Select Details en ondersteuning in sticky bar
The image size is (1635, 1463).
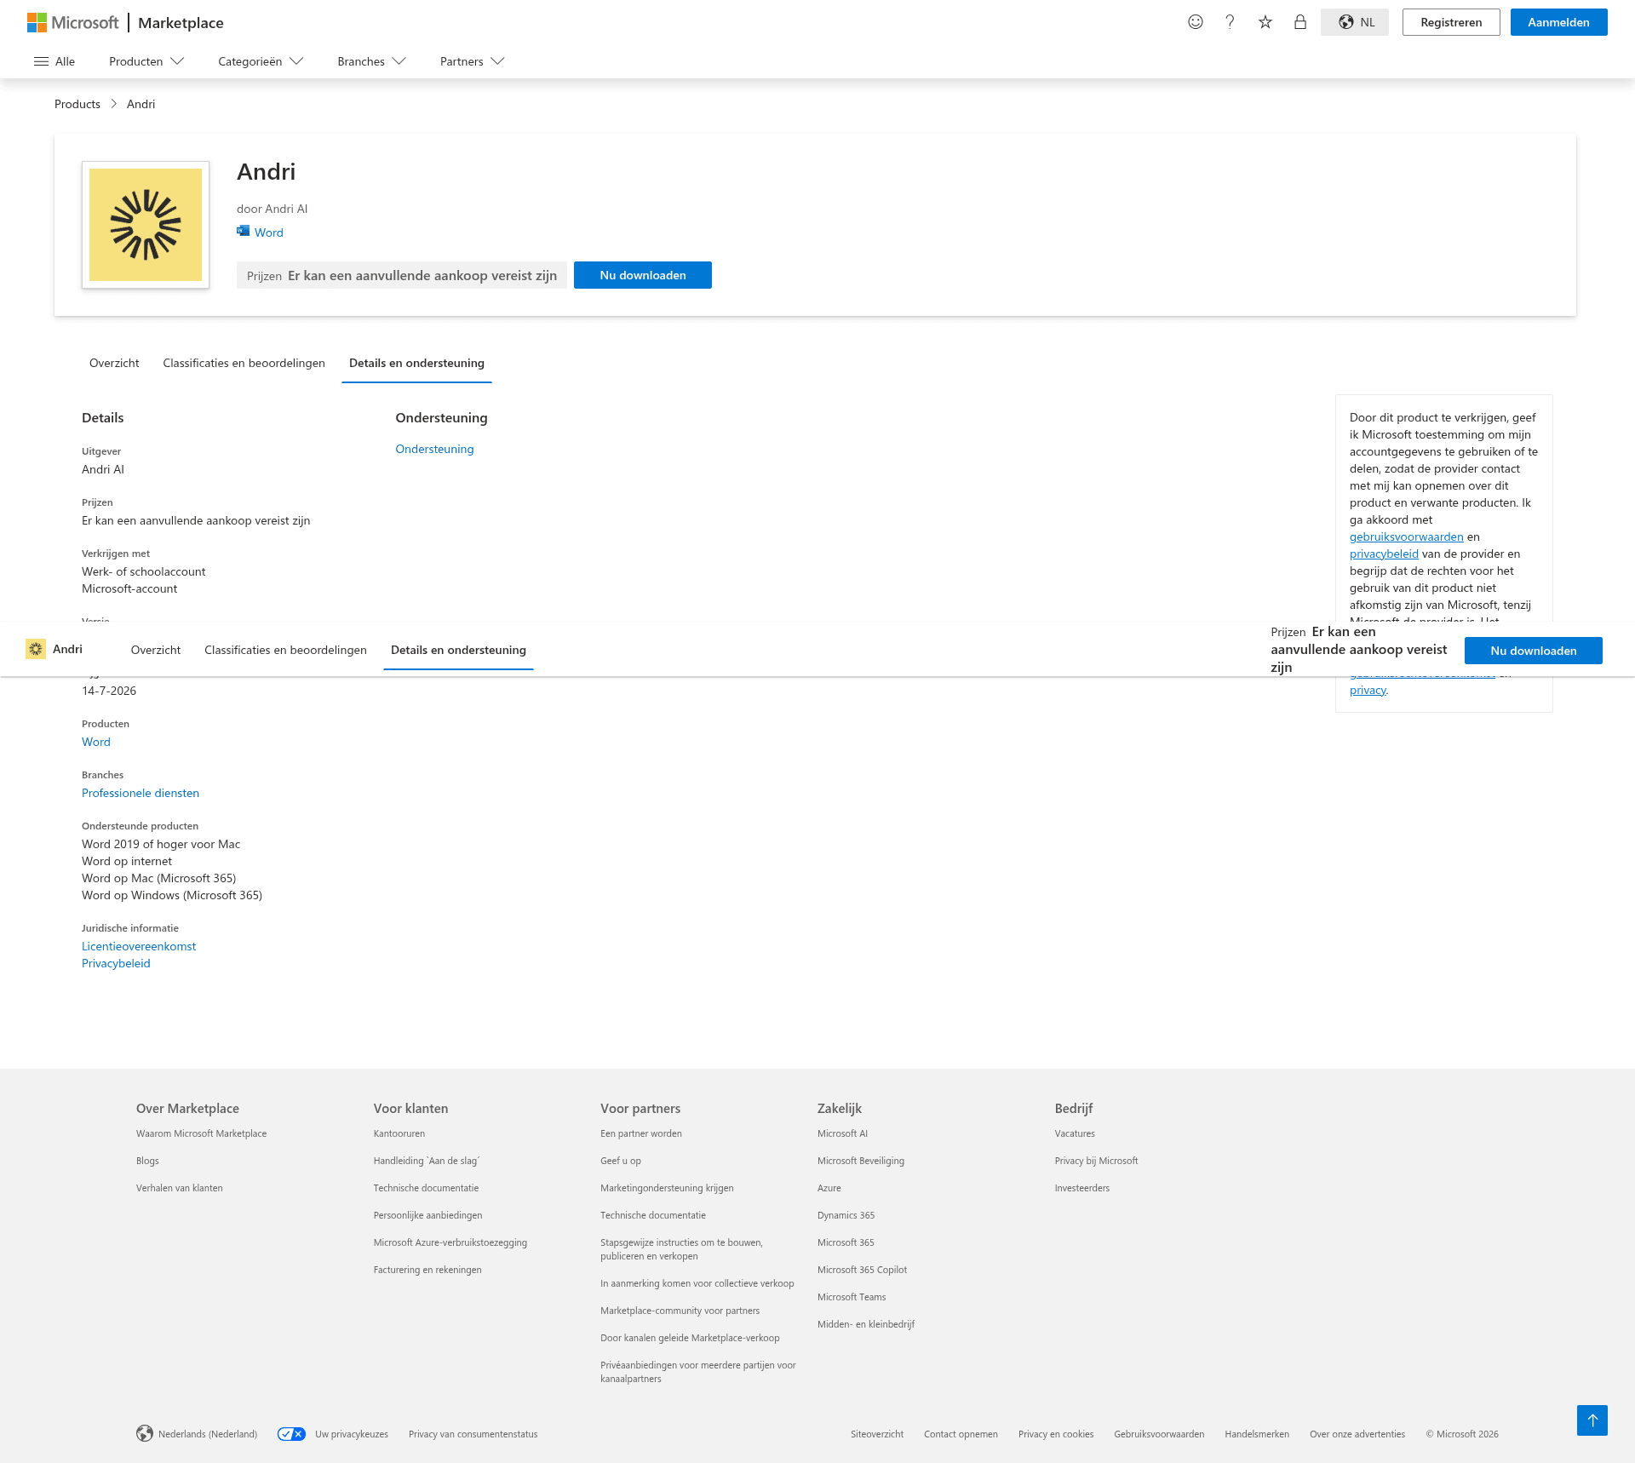(x=458, y=650)
